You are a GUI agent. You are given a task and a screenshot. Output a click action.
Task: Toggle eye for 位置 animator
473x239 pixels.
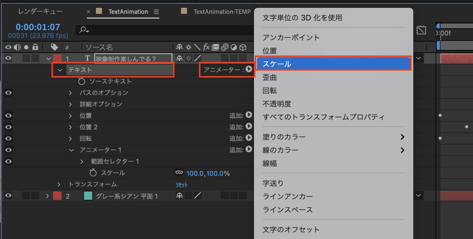[x=8, y=116]
